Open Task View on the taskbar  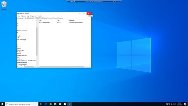tap(41, 104)
